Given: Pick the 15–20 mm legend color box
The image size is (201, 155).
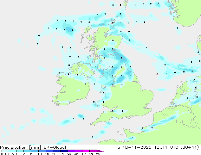Looking at the screenshot, I should [49, 151].
